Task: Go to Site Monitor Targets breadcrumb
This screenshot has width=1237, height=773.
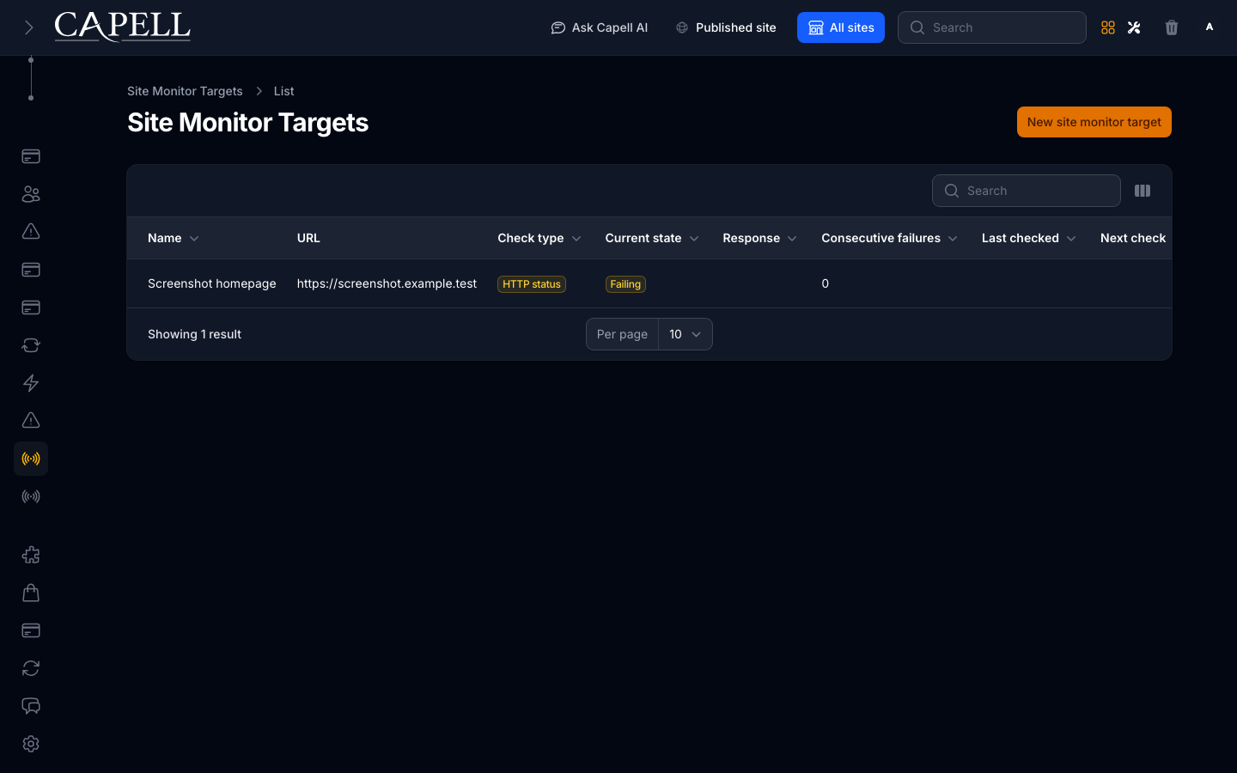Action: click(185, 91)
